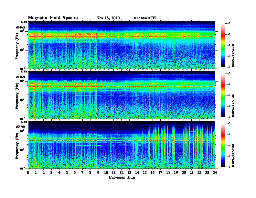256x198 pixels.
Task: Click the color bar beside the dH/dt panel
Action: (223, 45)
